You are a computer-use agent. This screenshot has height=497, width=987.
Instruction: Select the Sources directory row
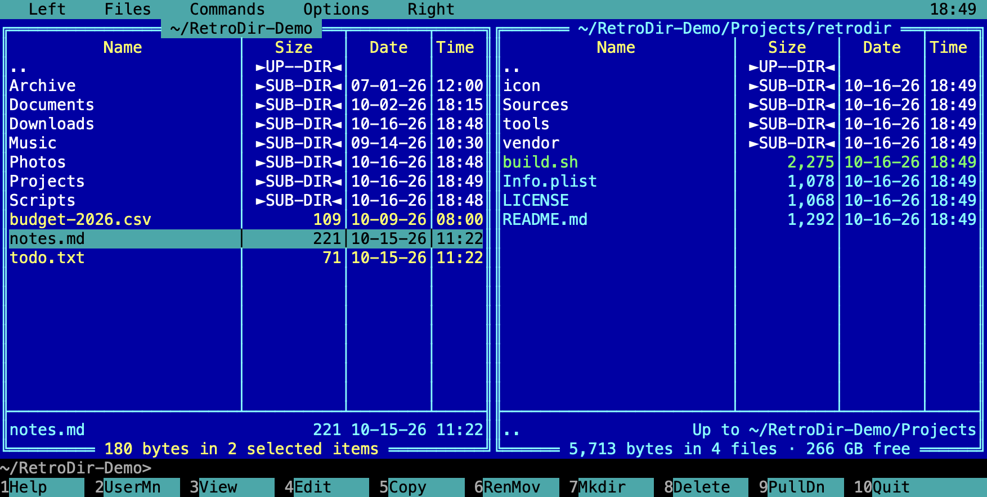[x=739, y=105]
